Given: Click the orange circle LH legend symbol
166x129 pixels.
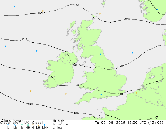Looking at the screenshot, I should tap(38, 125).
